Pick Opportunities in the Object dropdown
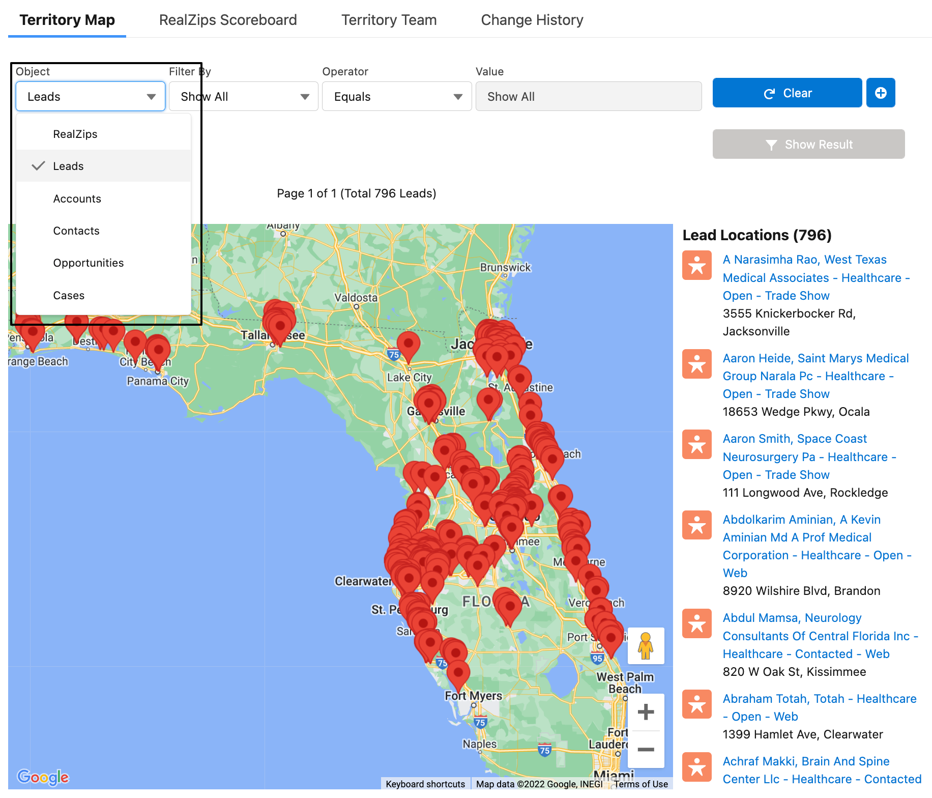 coord(88,263)
